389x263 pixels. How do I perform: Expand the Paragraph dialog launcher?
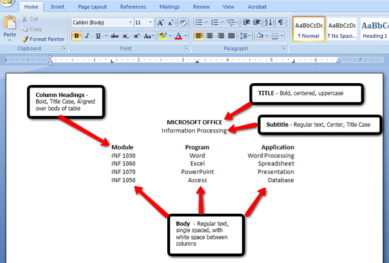(284, 47)
